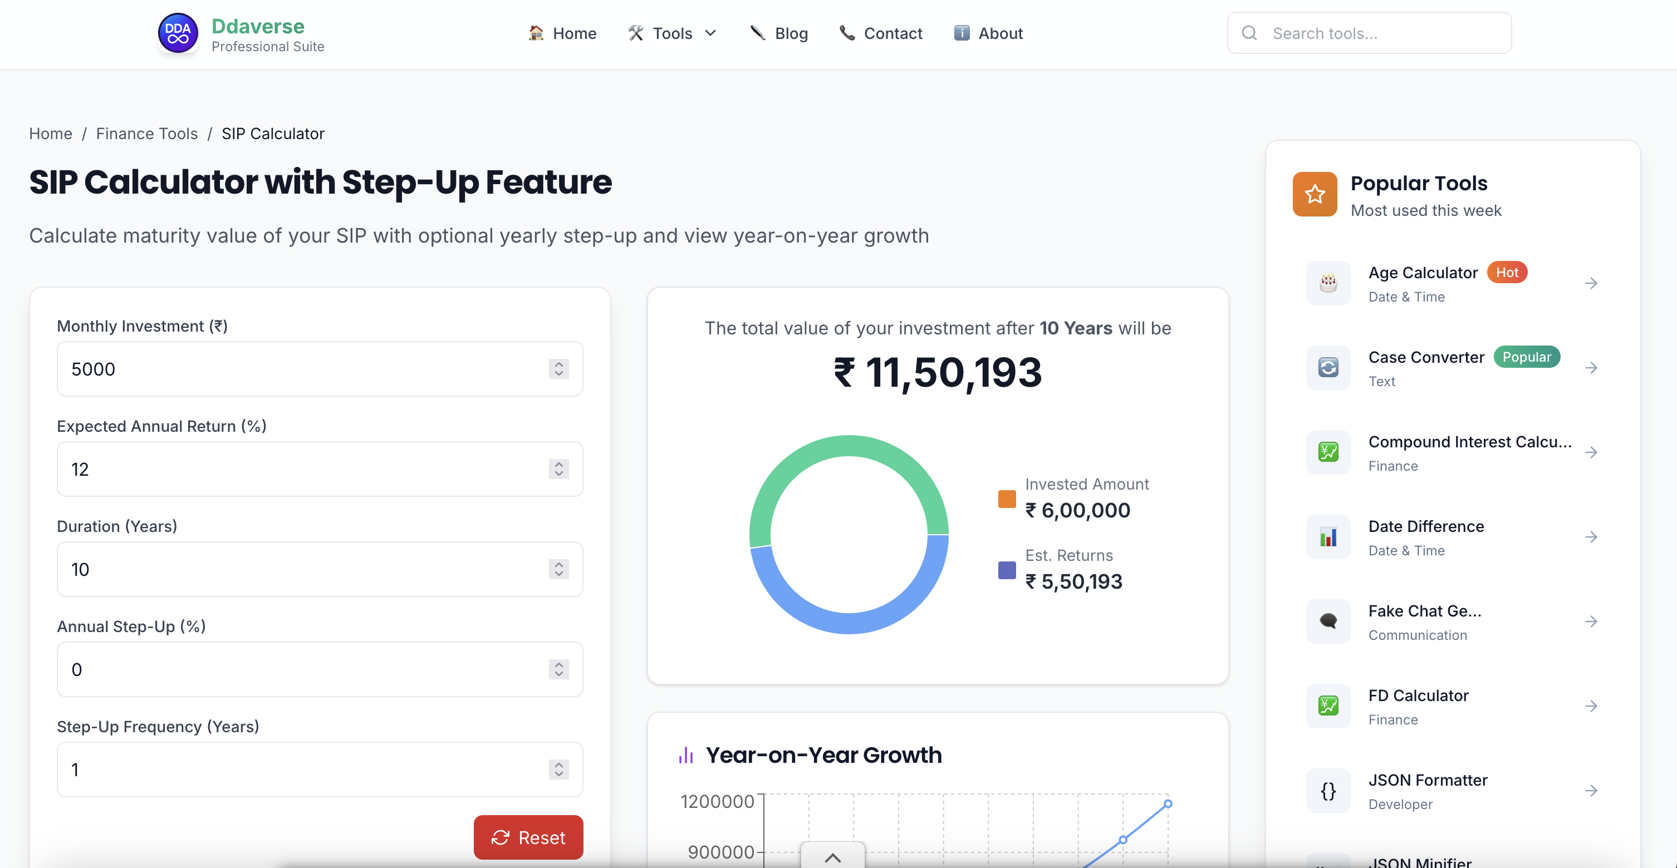The height and width of the screenshot is (868, 1677).
Task: Click the Annual Step-Up input field
Action: (293, 669)
